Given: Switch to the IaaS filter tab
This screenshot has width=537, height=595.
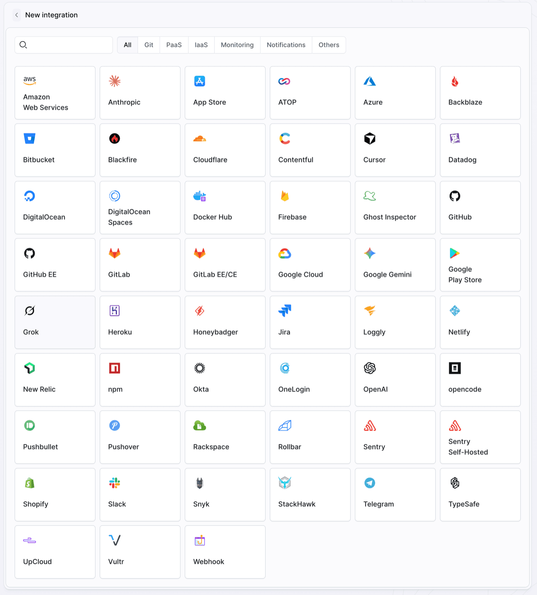Looking at the screenshot, I should pyautogui.click(x=201, y=45).
